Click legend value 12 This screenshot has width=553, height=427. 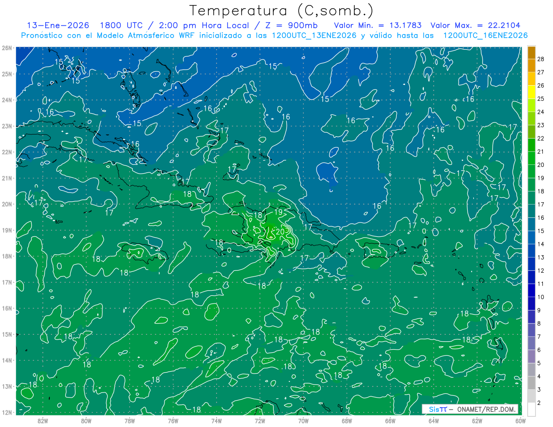[541, 270]
